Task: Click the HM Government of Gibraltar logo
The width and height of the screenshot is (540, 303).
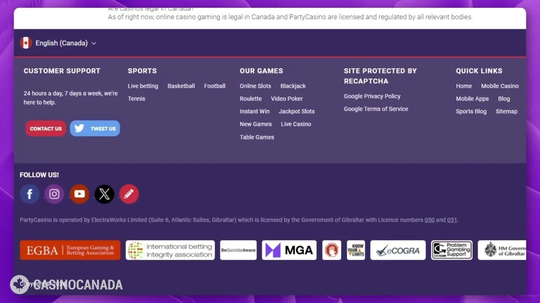Action: 502,250
